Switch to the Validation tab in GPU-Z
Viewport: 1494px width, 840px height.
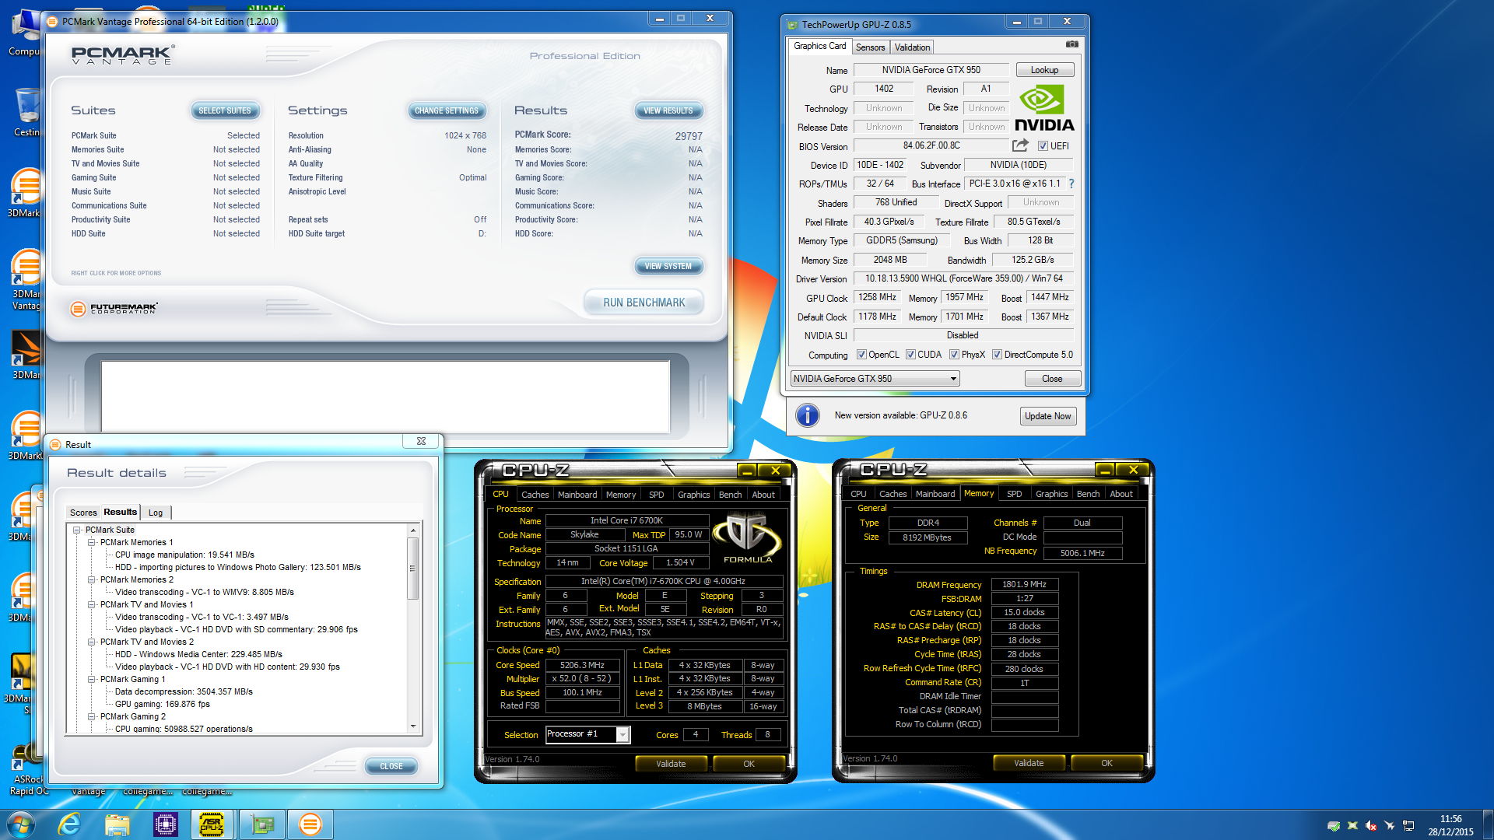click(912, 47)
